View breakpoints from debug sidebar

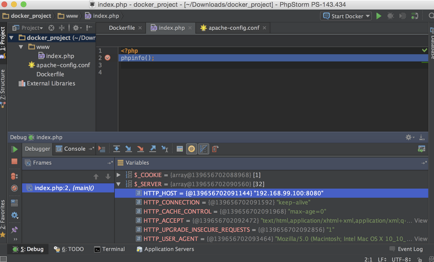(15, 176)
